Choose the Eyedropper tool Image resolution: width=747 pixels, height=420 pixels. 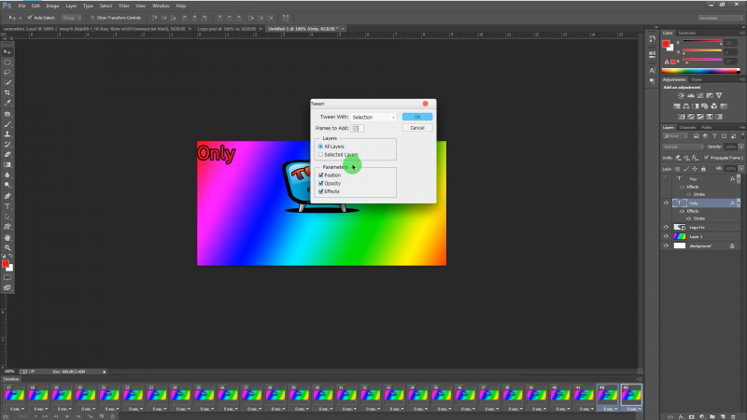(x=7, y=103)
